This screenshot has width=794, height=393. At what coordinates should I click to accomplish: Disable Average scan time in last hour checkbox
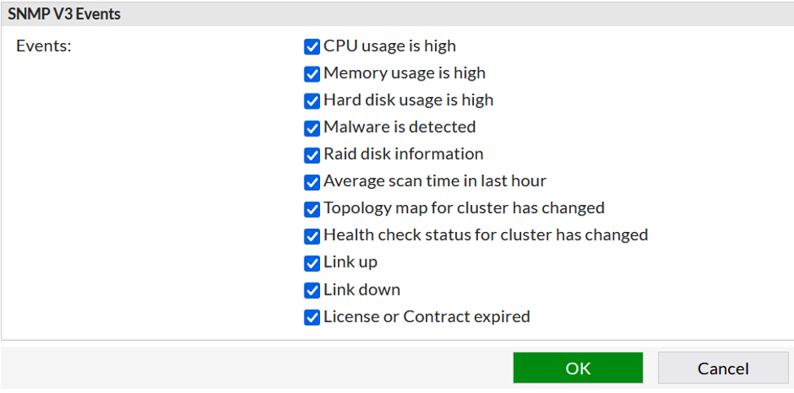click(312, 182)
